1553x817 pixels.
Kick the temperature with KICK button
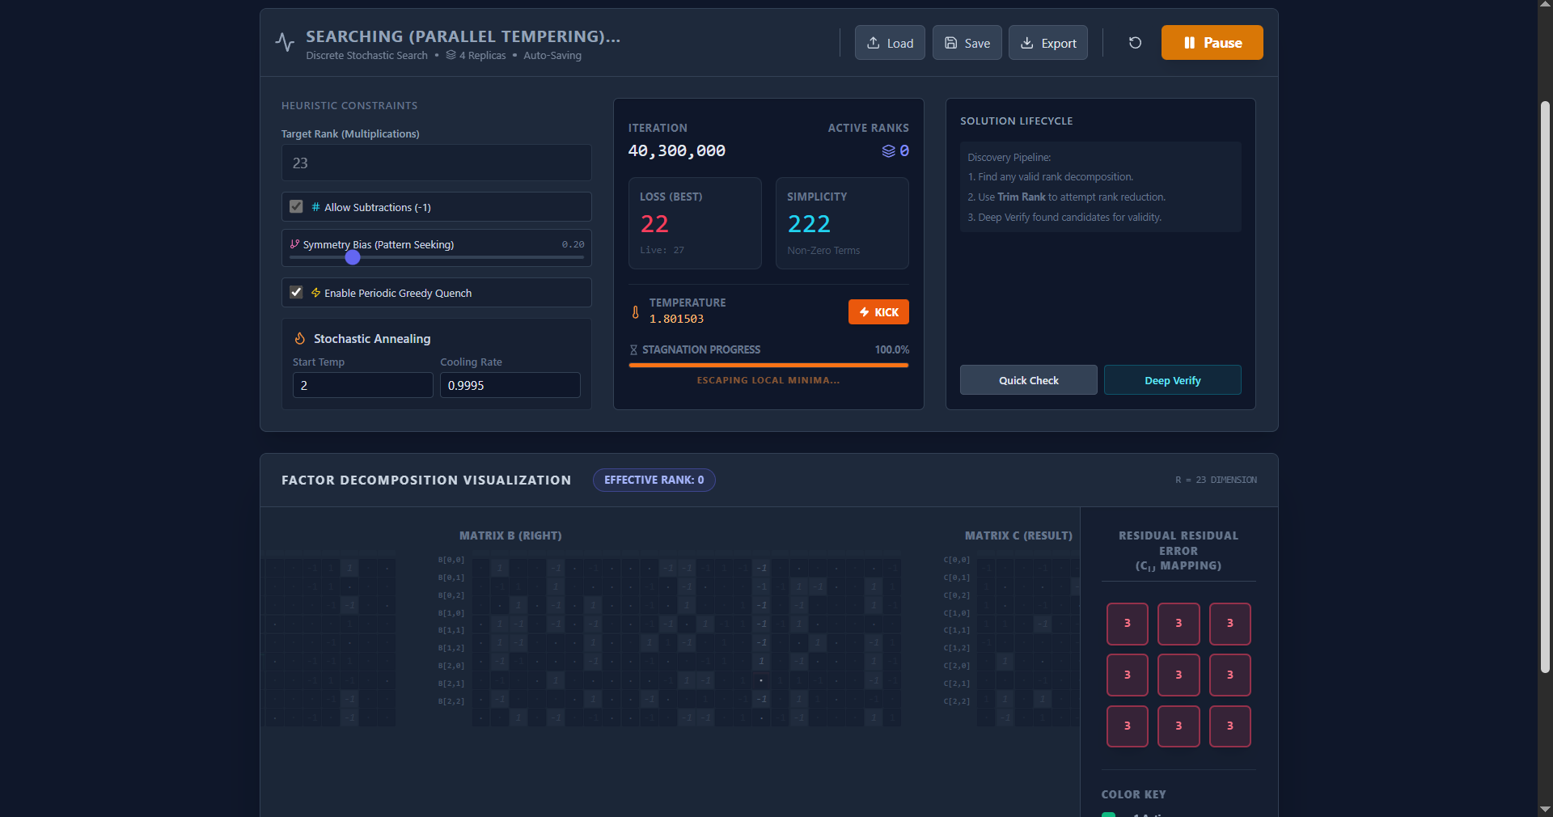[x=878, y=312]
